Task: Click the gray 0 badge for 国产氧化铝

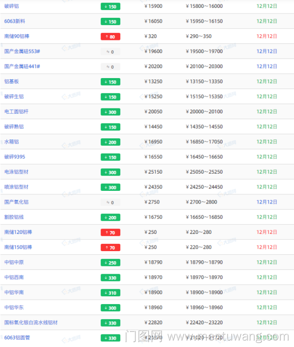Action: (110, 203)
